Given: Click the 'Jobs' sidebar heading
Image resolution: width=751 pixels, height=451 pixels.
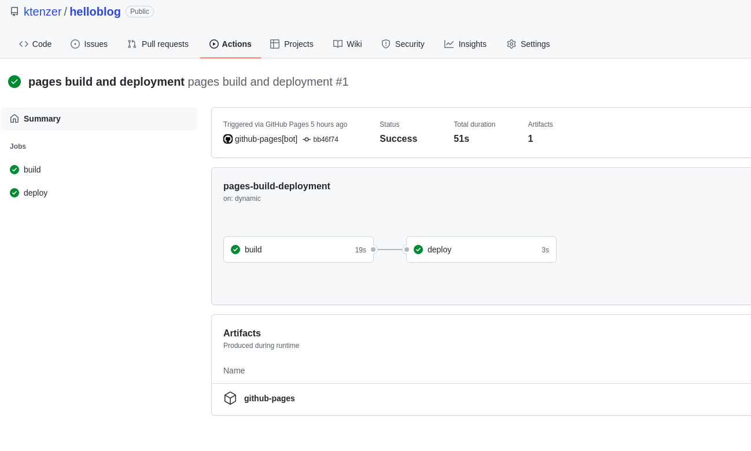Looking at the screenshot, I should [x=18, y=146].
